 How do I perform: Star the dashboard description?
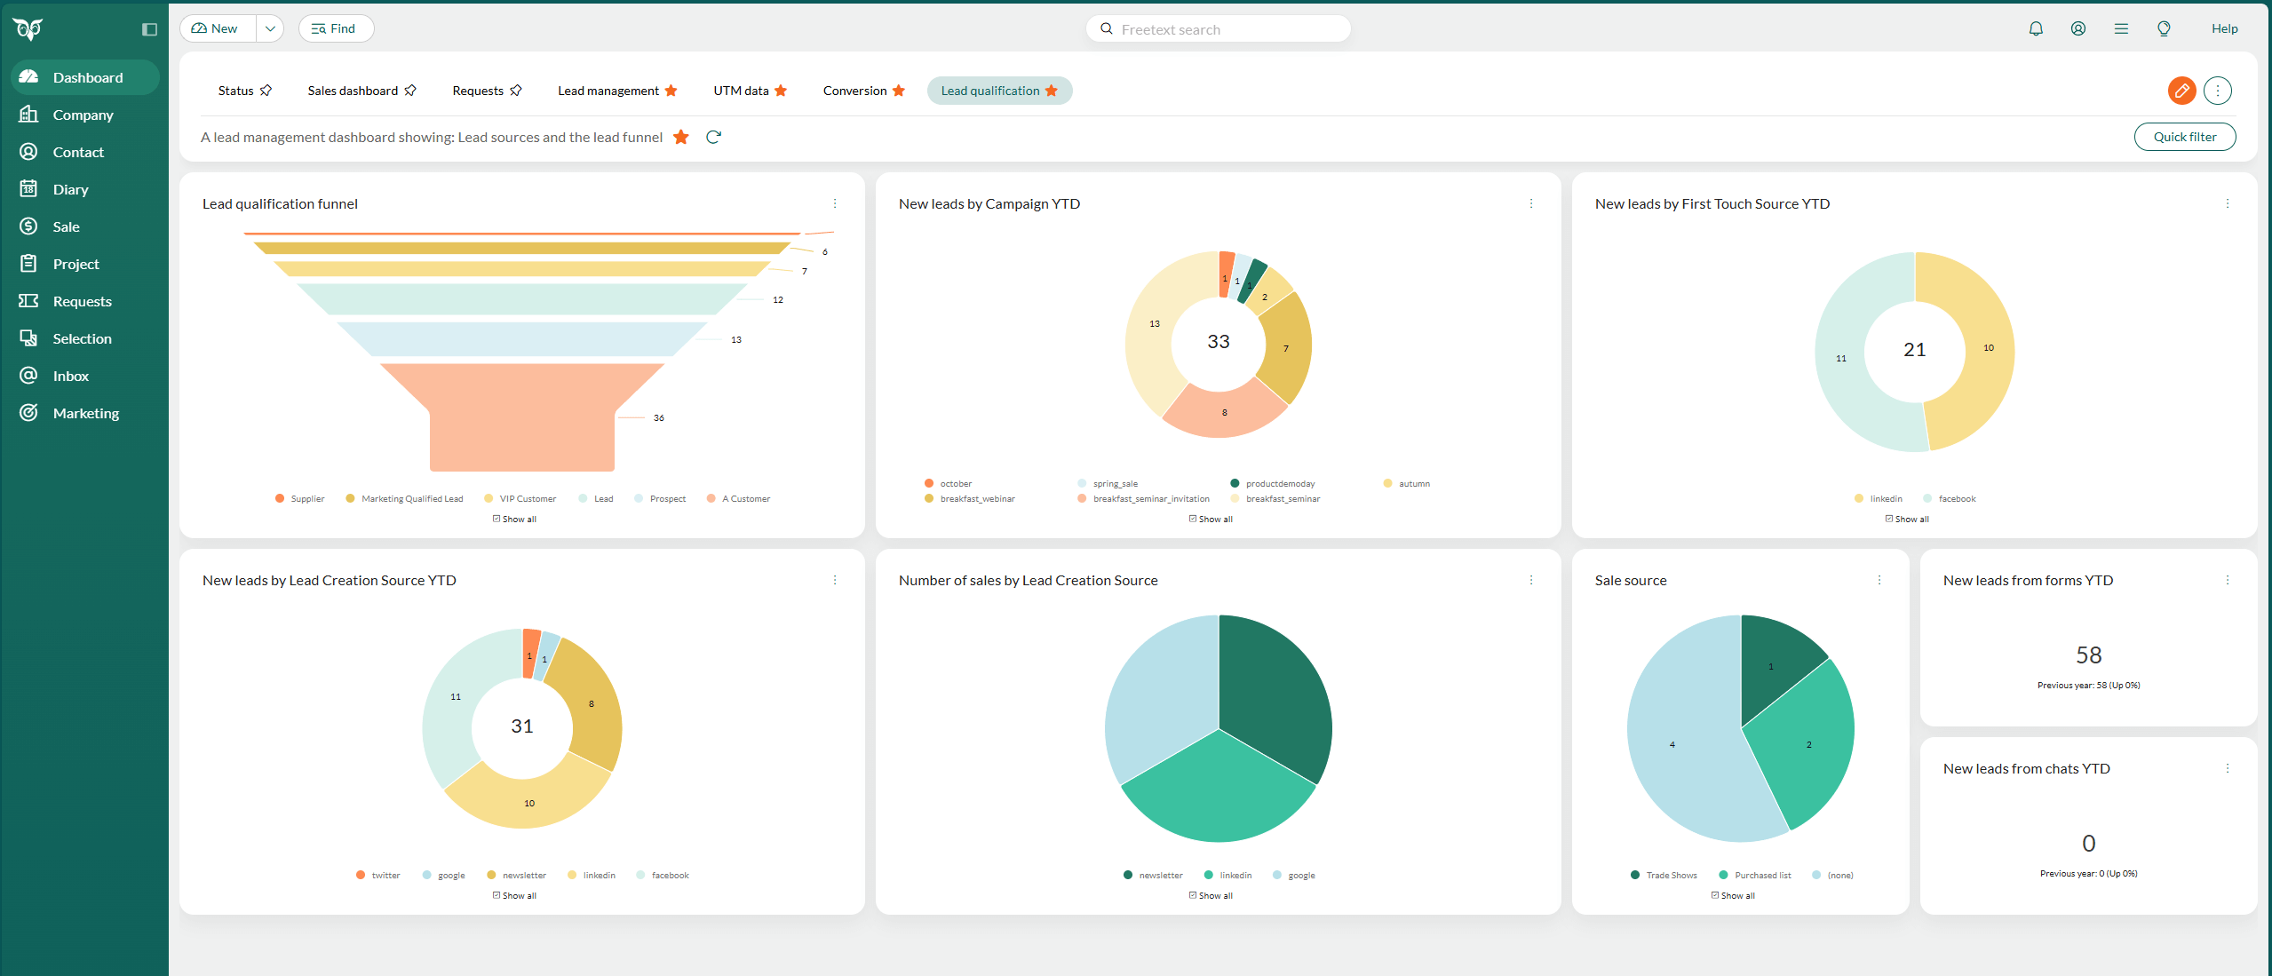681,137
